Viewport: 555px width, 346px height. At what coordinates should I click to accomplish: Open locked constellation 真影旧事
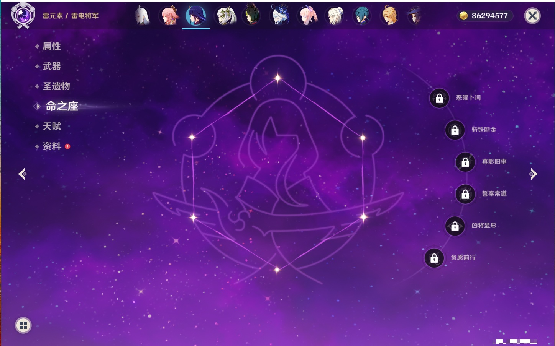tap(465, 162)
